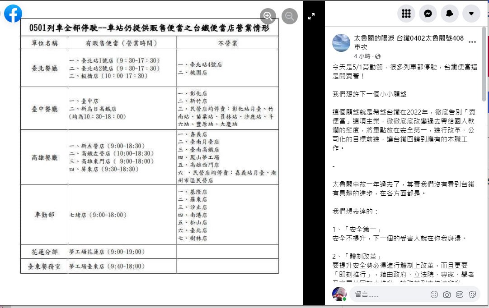489x308 pixels.
Task: Open the Facebook menu grid
Action: (x=406, y=14)
